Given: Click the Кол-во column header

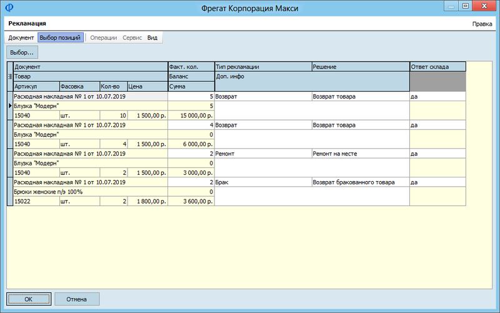Looking at the screenshot, I should click(x=113, y=86).
